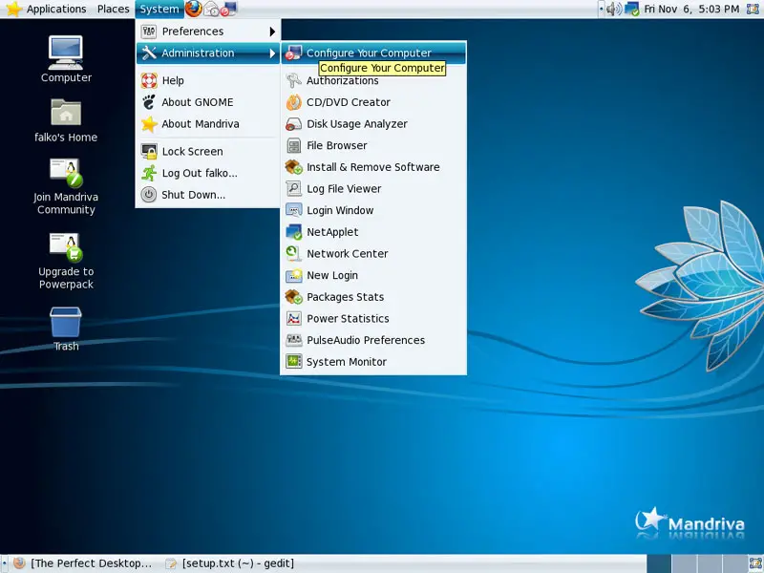Choose Shut Down... from System menu
Viewport: 764px width, 573px height.
[x=208, y=195]
